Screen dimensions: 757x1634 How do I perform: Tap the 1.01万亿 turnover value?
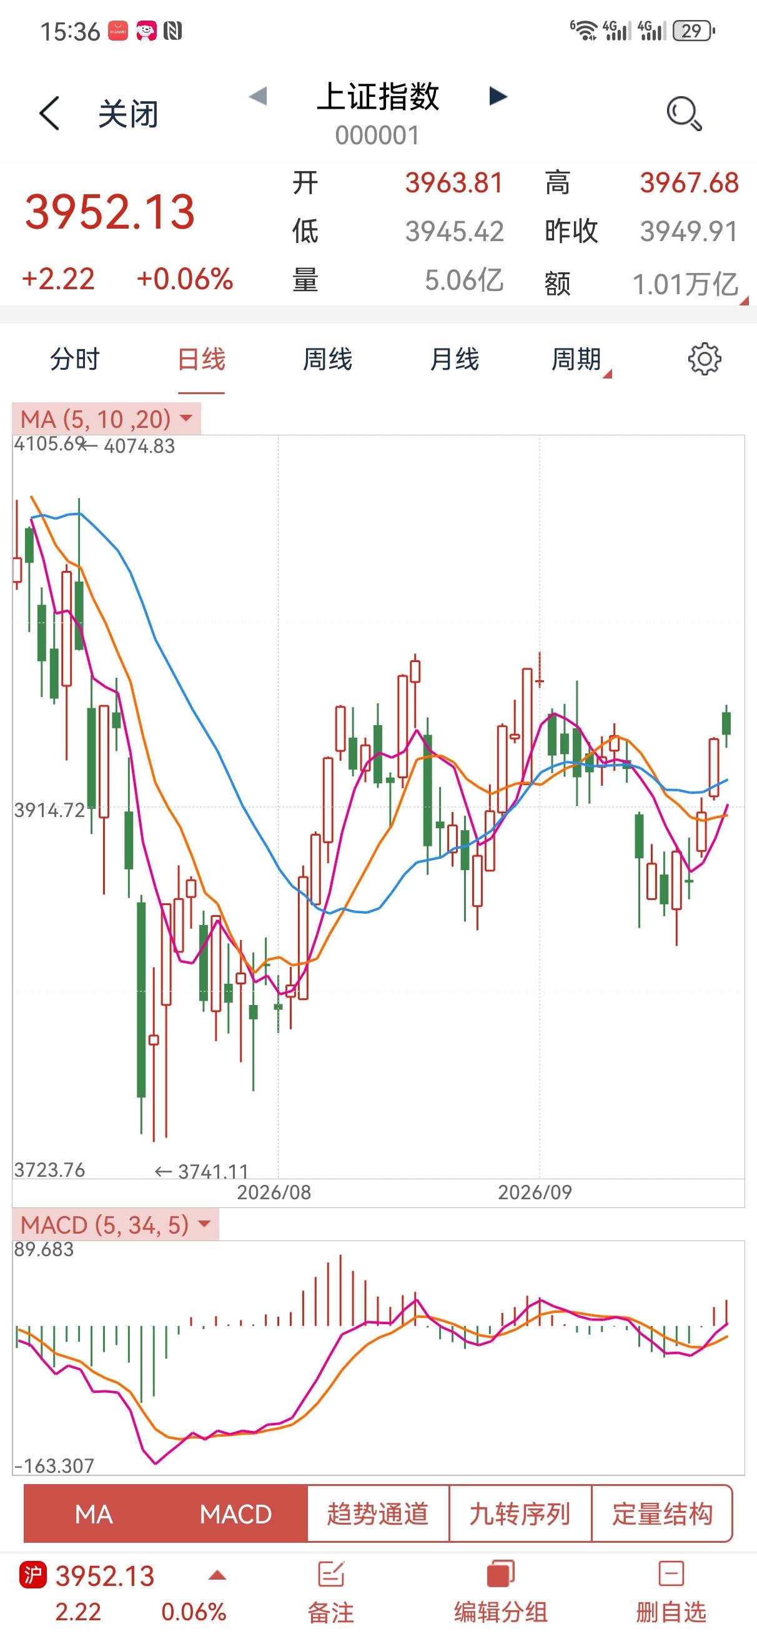tap(685, 284)
